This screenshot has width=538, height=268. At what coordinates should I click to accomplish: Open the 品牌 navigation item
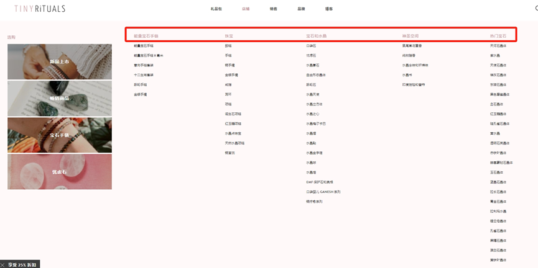tap(301, 9)
